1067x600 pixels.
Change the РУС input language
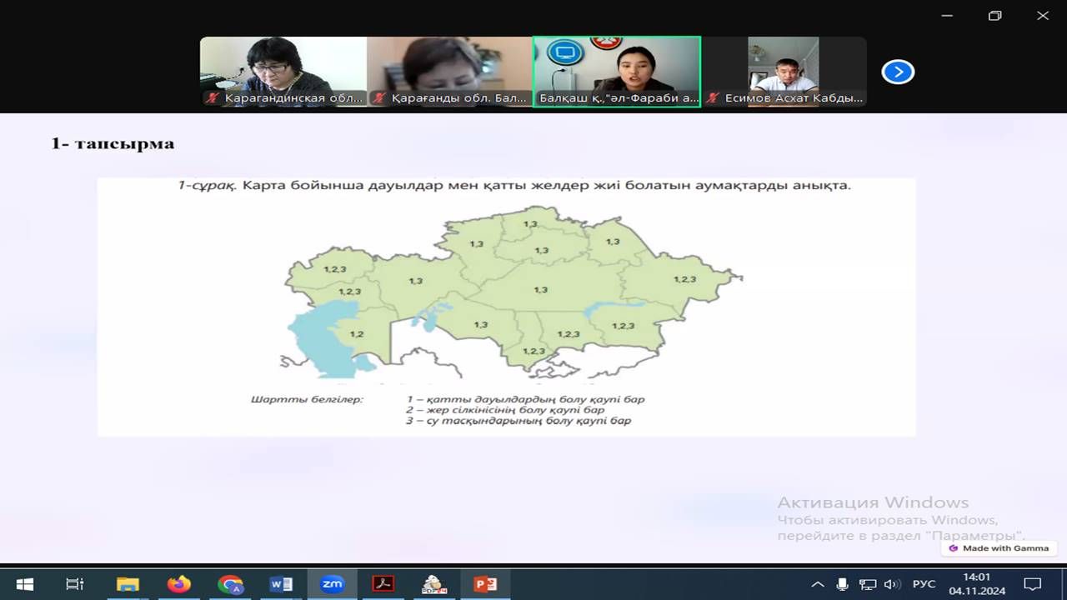(x=924, y=584)
